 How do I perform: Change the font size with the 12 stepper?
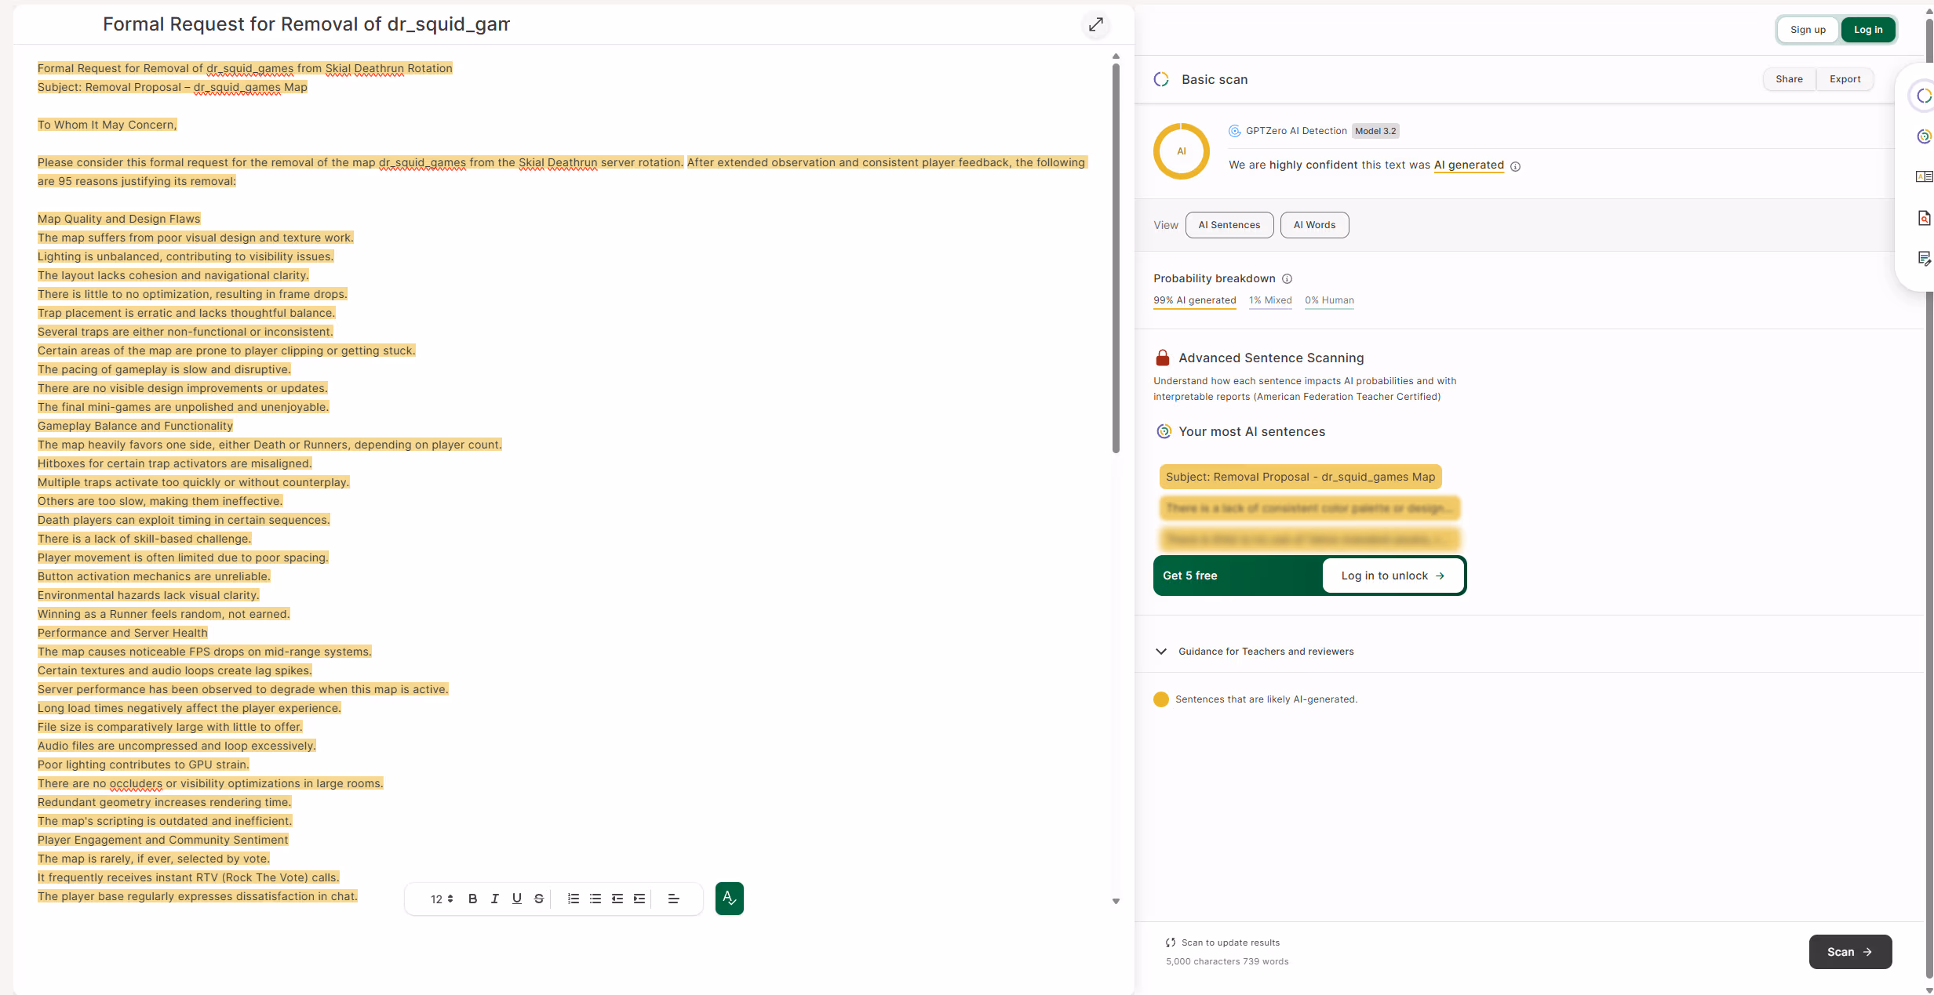(442, 899)
